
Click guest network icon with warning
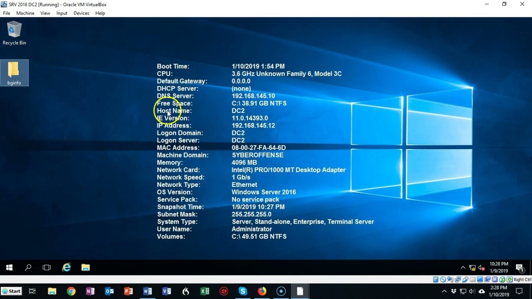pos(473,268)
